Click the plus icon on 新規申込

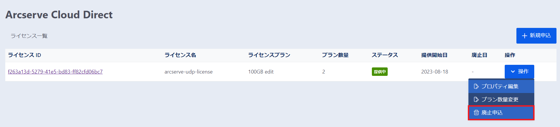coord(525,36)
